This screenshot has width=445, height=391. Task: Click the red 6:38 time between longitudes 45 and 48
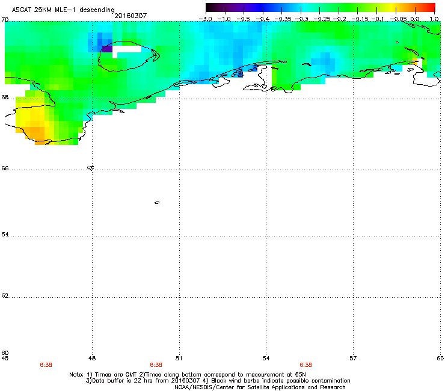click(46, 365)
